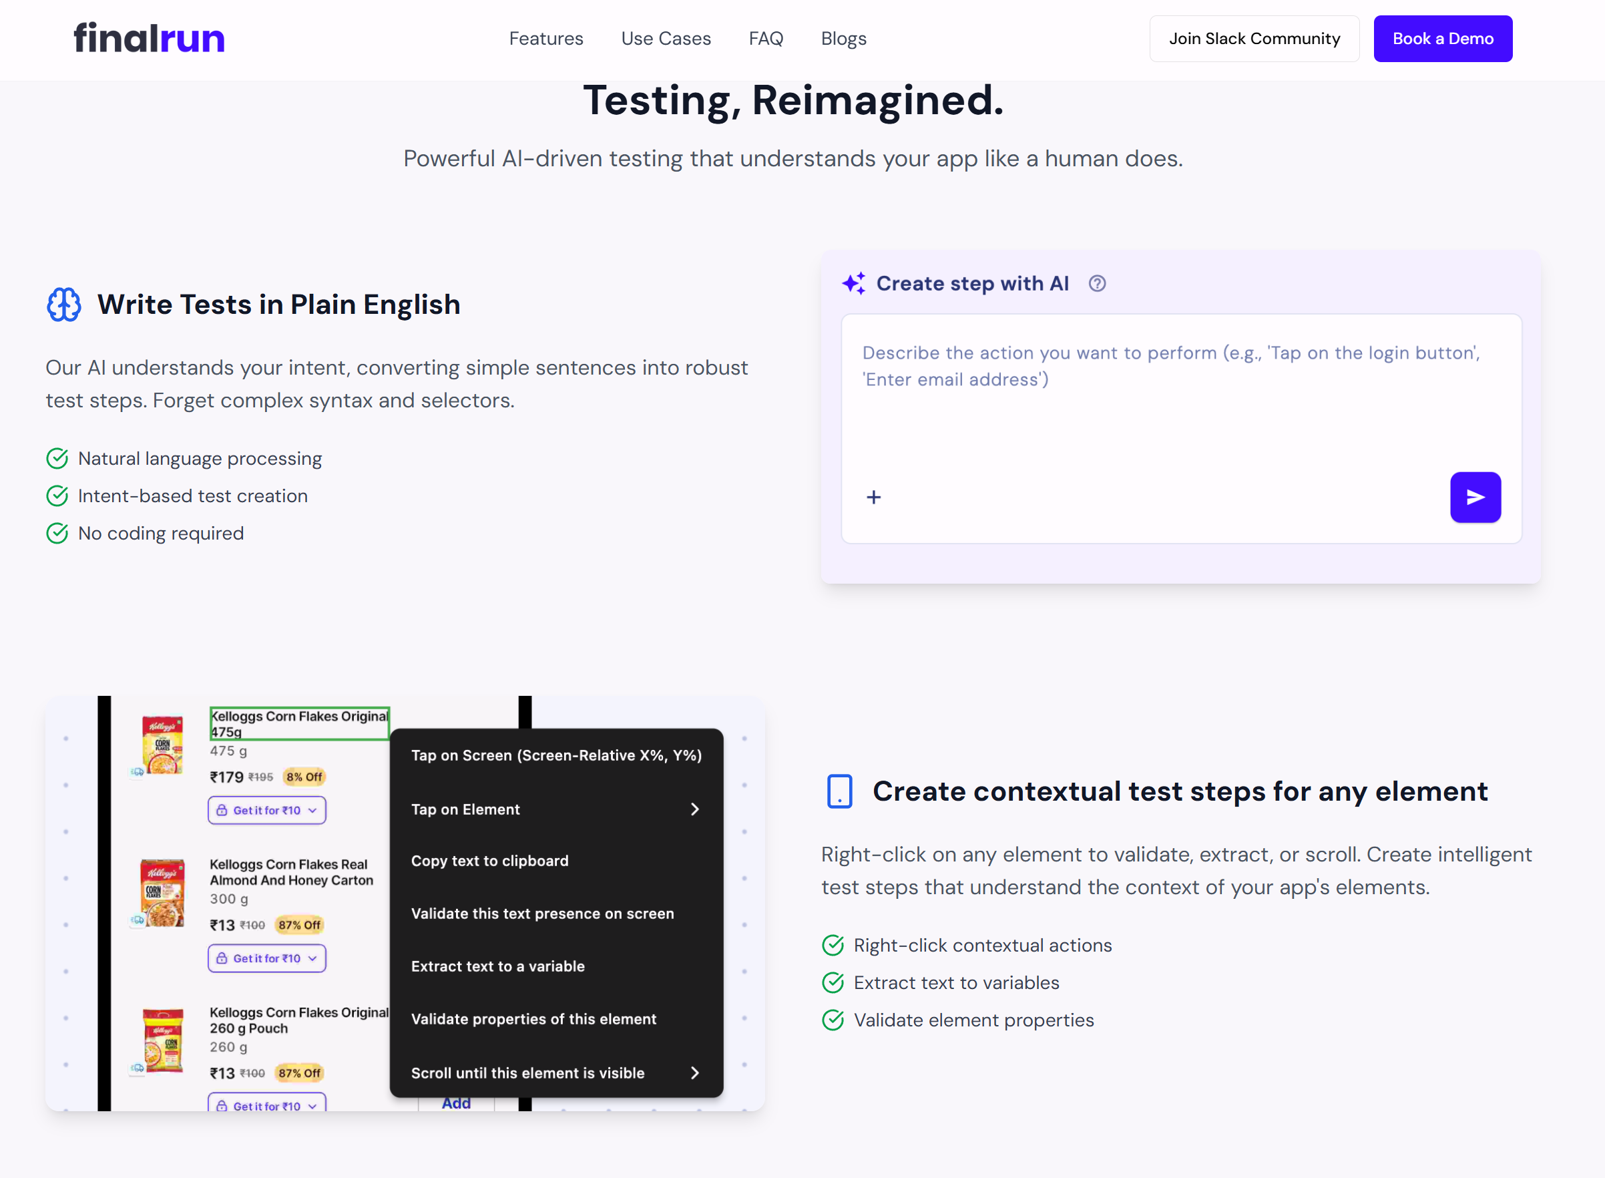Click the finalrun logo
Image resolution: width=1605 pixels, height=1178 pixels.
point(149,39)
